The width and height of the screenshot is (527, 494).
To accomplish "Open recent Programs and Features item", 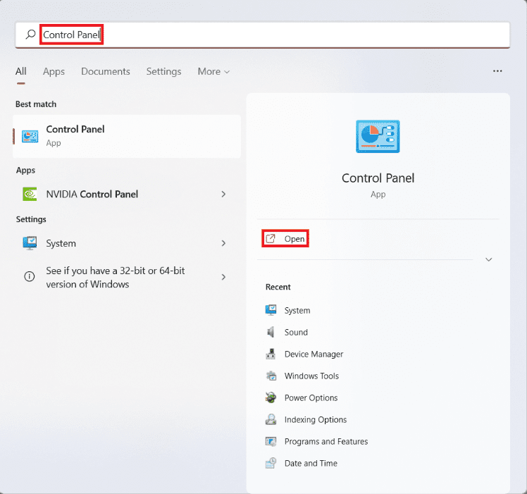I will (x=326, y=442).
